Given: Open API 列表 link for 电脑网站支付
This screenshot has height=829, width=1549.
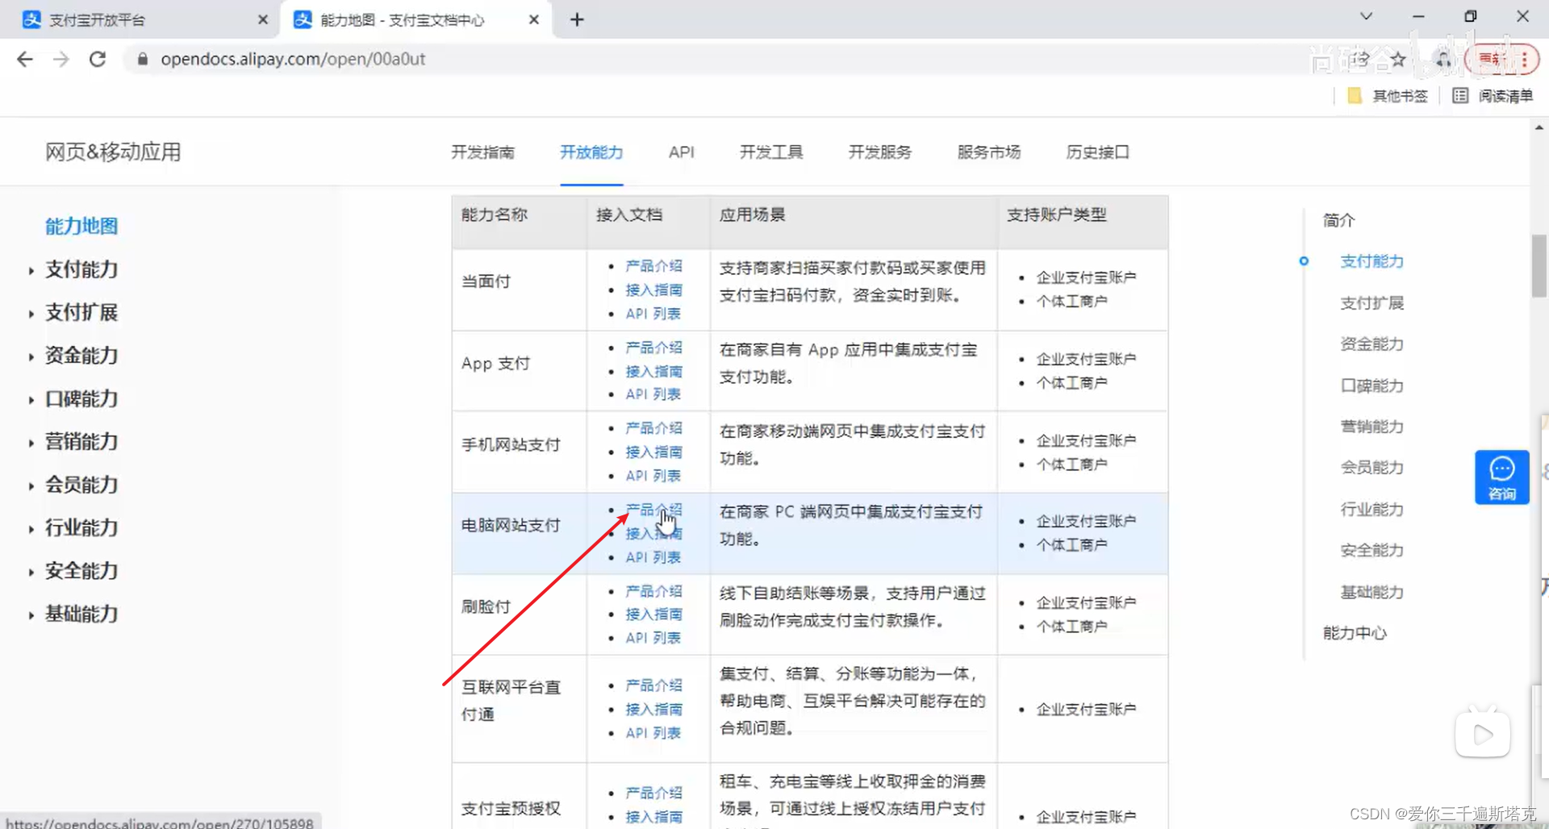Looking at the screenshot, I should (x=653, y=557).
